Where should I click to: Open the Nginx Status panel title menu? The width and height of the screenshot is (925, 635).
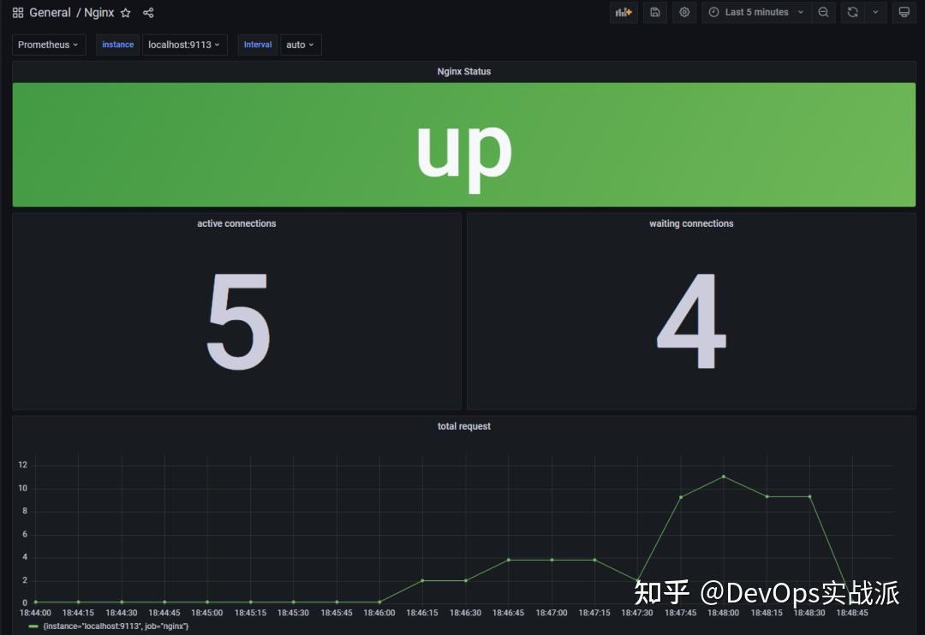[x=463, y=71]
